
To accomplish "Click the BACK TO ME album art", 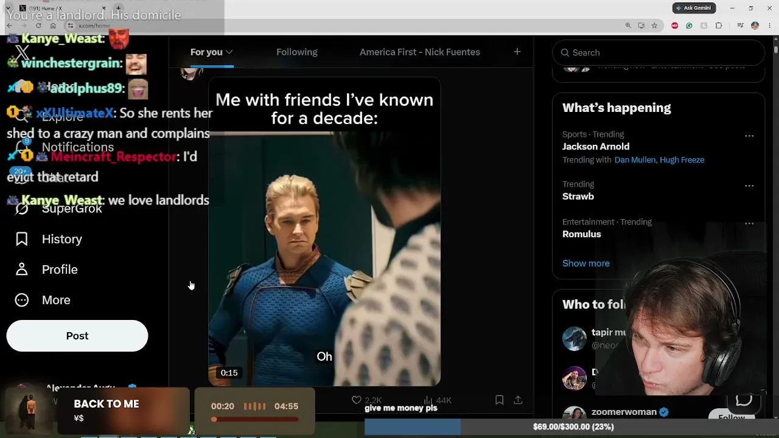I will pos(30,411).
